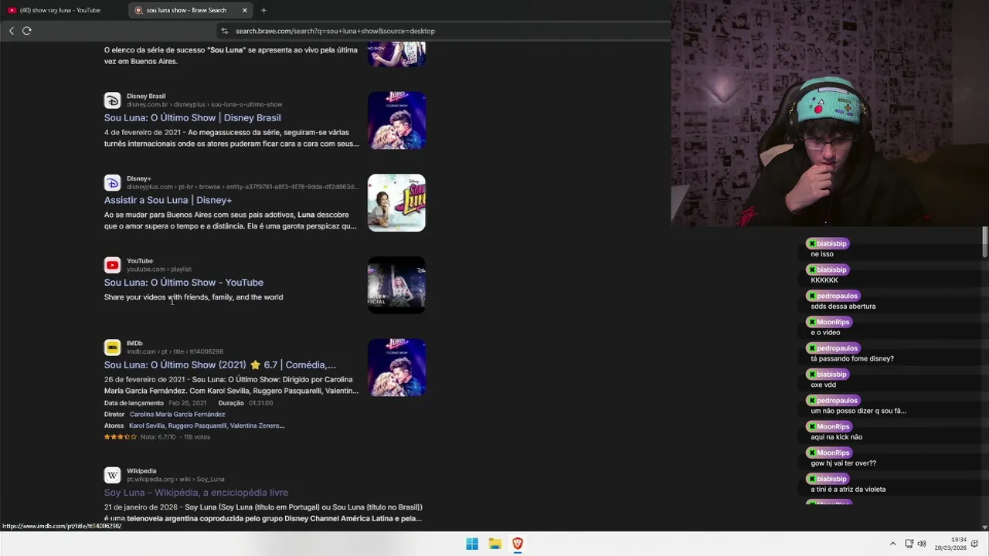Open File Explorer from taskbar
Image resolution: width=989 pixels, height=556 pixels.
click(495, 544)
